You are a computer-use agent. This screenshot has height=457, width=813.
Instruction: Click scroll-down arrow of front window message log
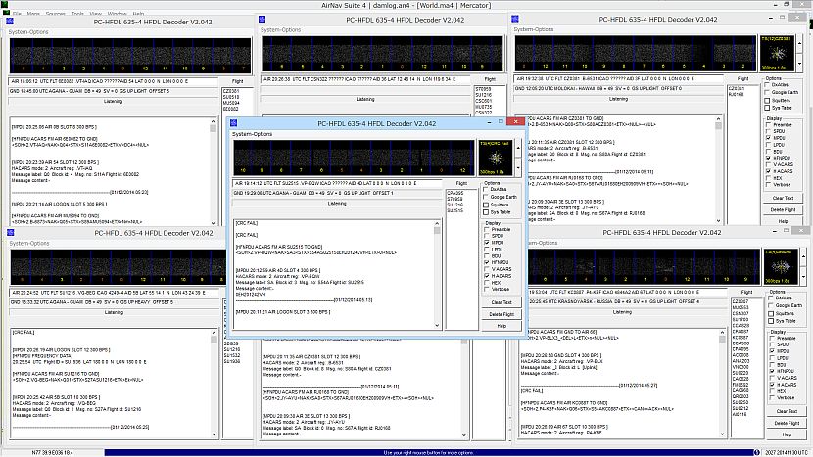437,325
